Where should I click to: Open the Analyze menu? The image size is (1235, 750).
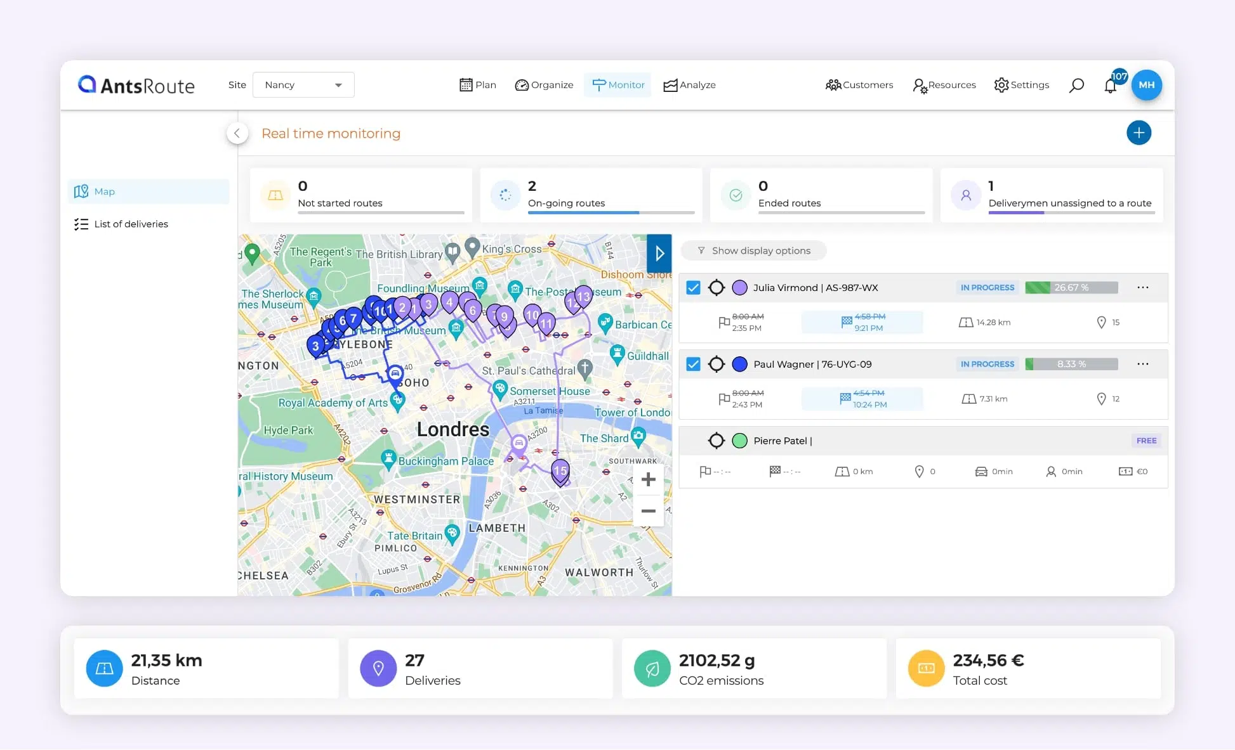click(689, 85)
